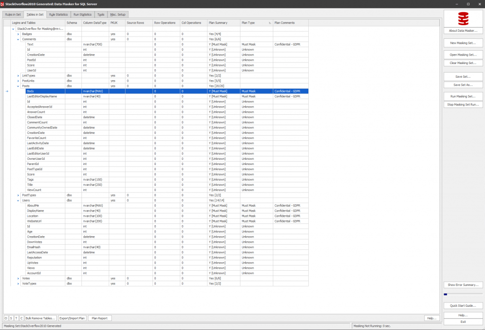Select the highlighted Body row

tap(167, 92)
